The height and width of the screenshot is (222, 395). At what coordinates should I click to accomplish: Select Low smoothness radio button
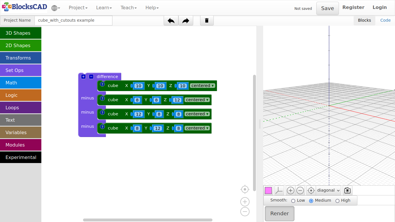click(293, 201)
